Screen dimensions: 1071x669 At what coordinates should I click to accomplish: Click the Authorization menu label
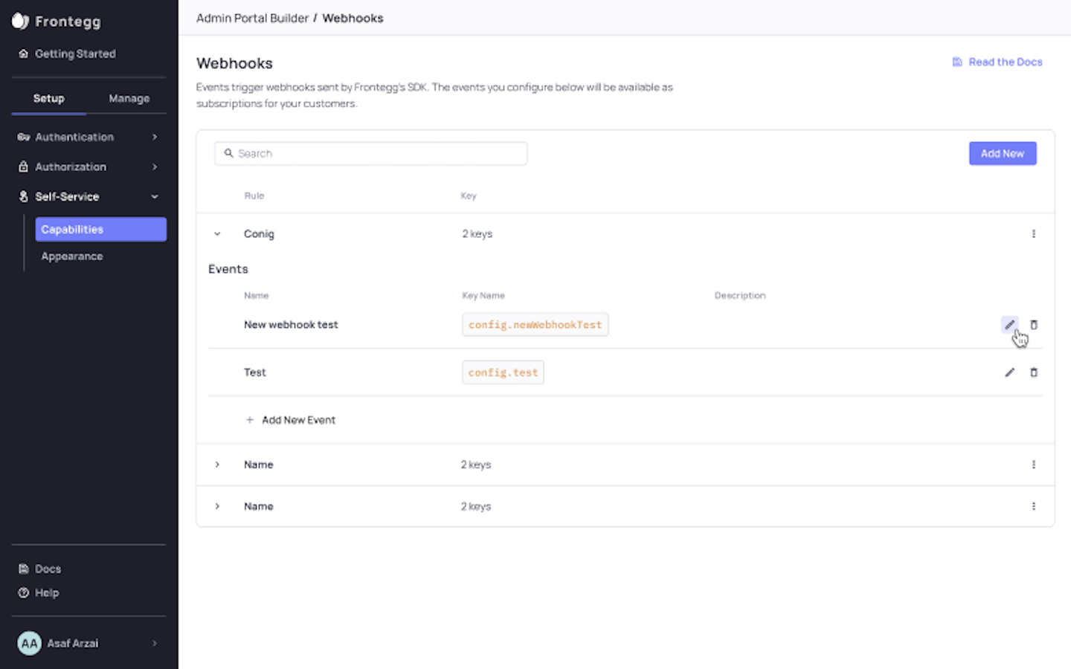71,167
